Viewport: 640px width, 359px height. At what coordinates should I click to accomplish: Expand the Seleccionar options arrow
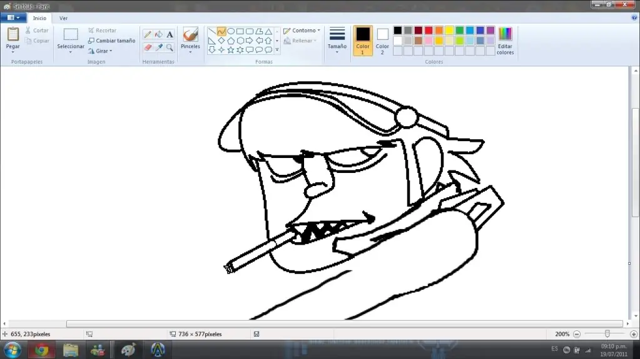(70, 52)
